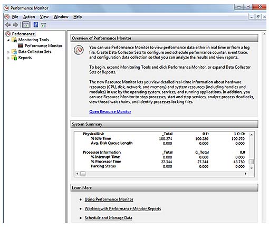
Task: Open Working with Performance Monitor Reports link
Action: tap(123, 209)
